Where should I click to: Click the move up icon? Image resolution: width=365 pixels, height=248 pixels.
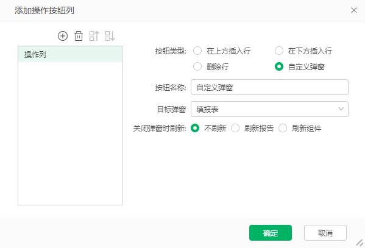tap(94, 36)
